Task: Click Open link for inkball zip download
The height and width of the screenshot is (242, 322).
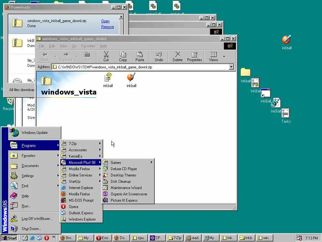Action: (x=105, y=21)
